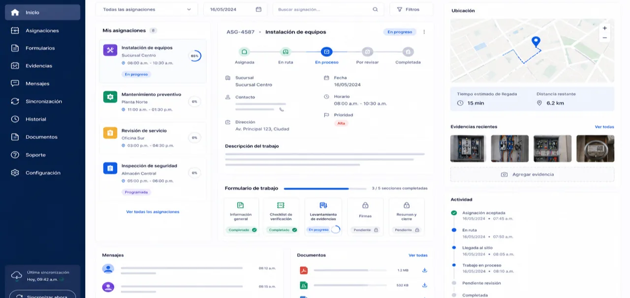Open the Filtros filter options
630x298 pixels.
click(x=411, y=9)
